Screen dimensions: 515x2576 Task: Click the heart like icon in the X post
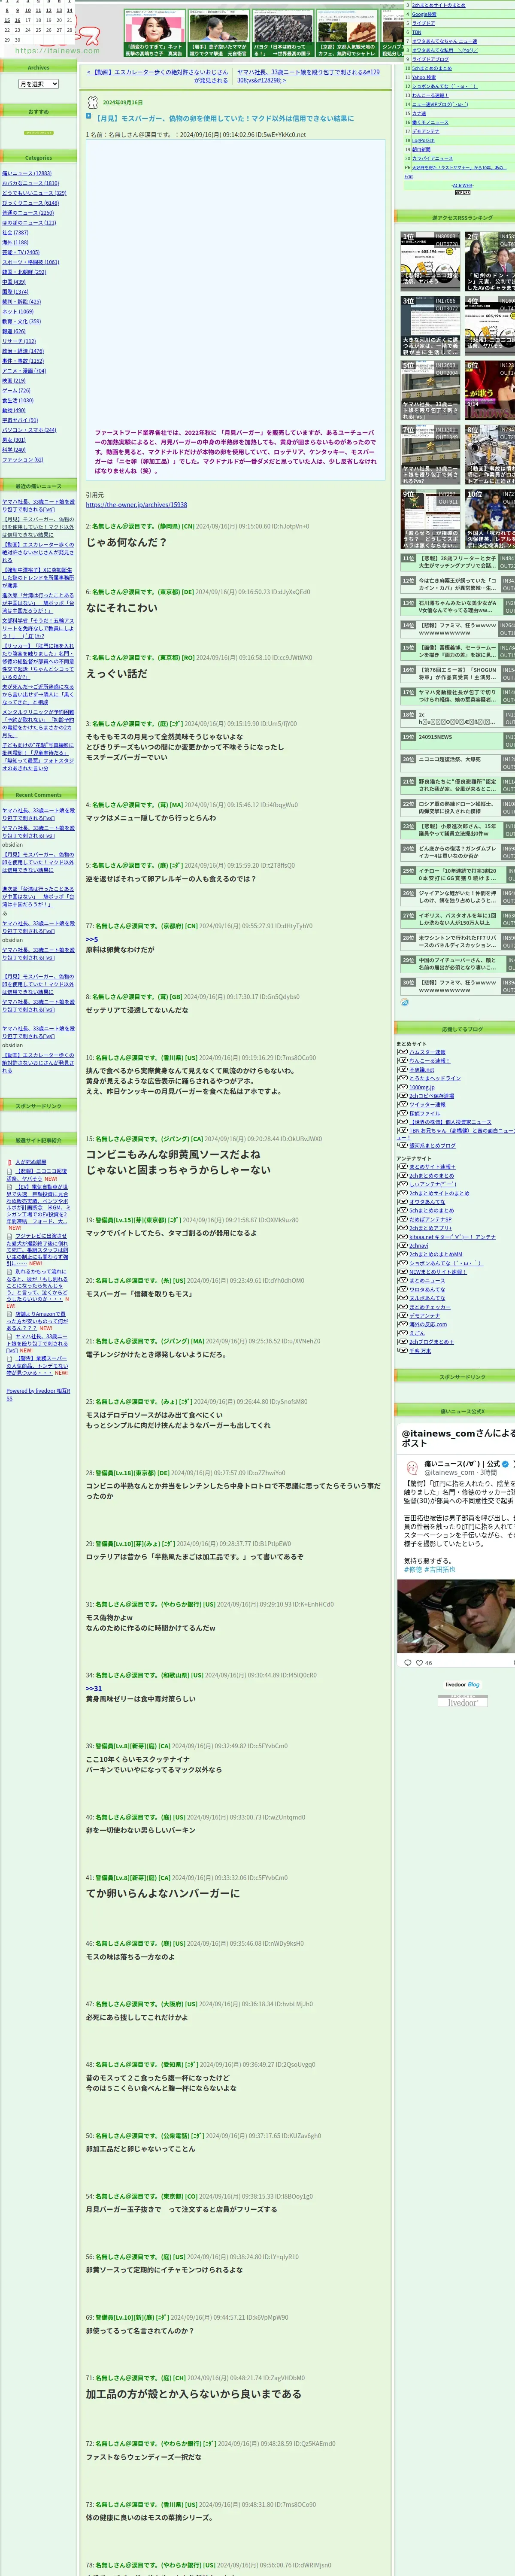tap(420, 1662)
